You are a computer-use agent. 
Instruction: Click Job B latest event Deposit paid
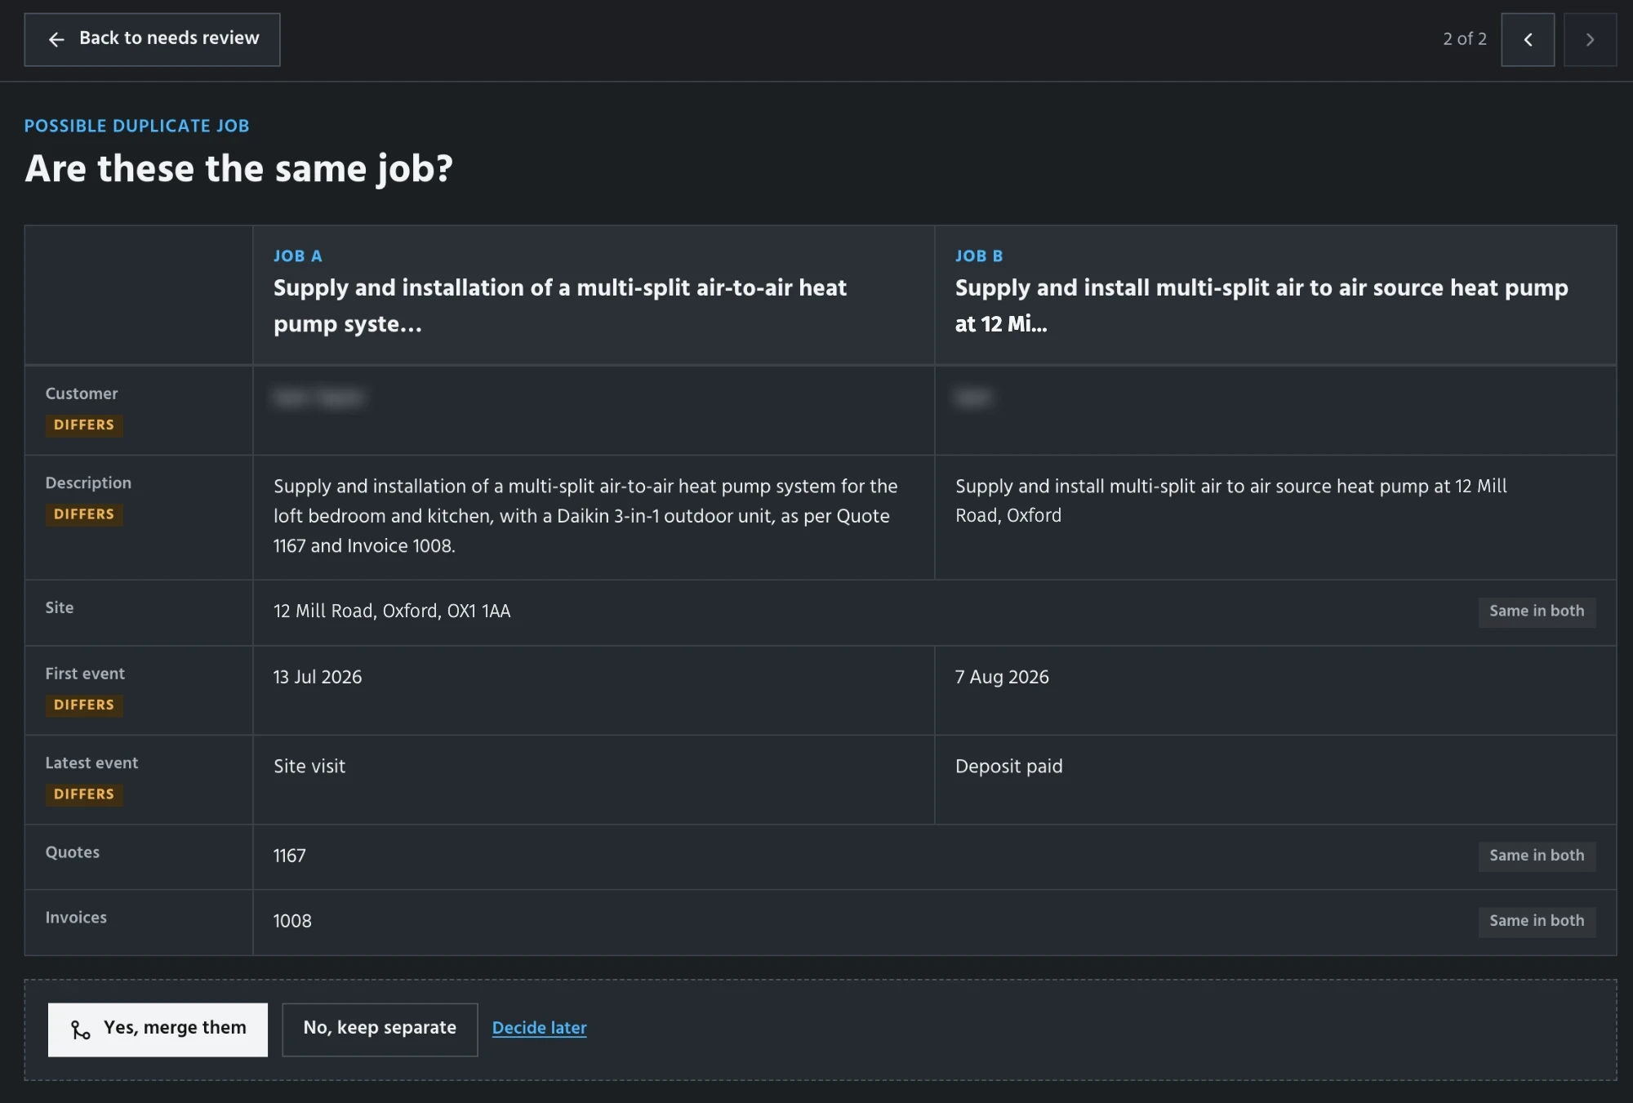(1009, 767)
